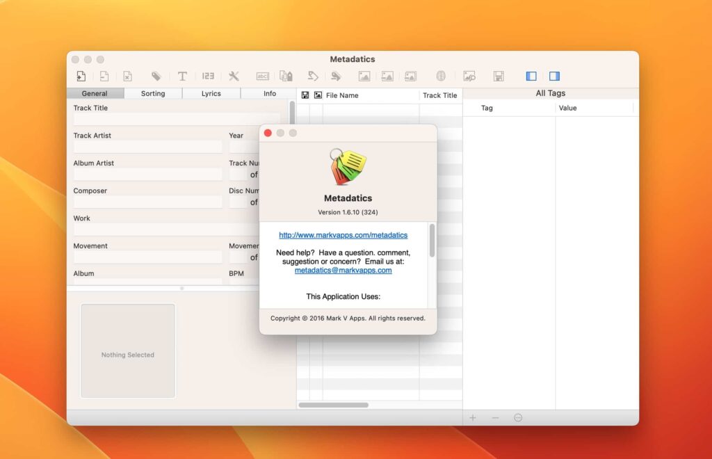This screenshot has height=459, width=712.
Task: Click the globe online lookup icon
Action: (x=440, y=76)
